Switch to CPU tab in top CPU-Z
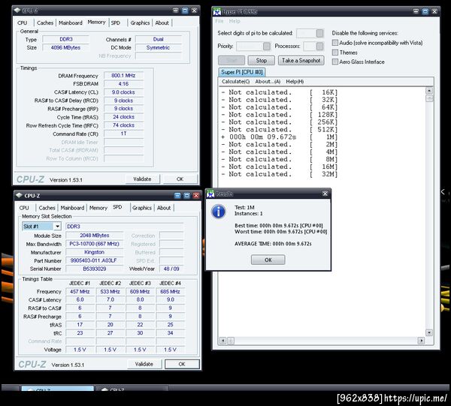The height and width of the screenshot is (406, 451). tap(22, 23)
